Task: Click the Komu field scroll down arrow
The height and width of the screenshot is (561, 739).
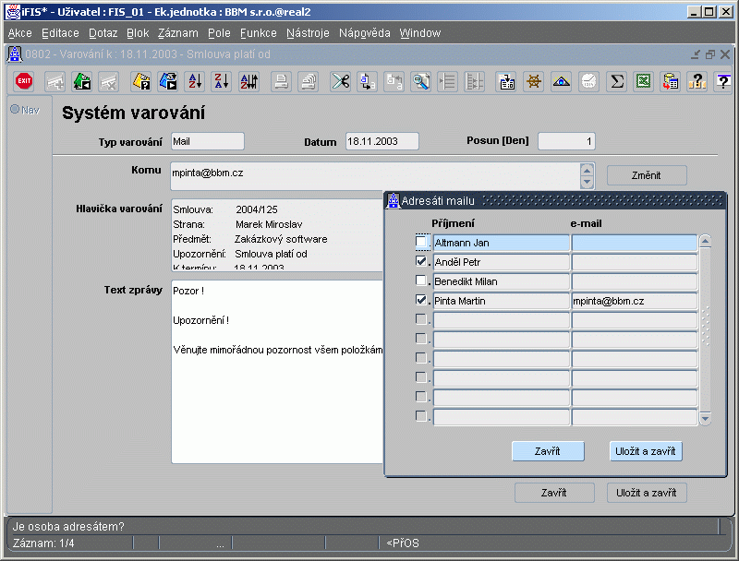Action: tap(587, 183)
